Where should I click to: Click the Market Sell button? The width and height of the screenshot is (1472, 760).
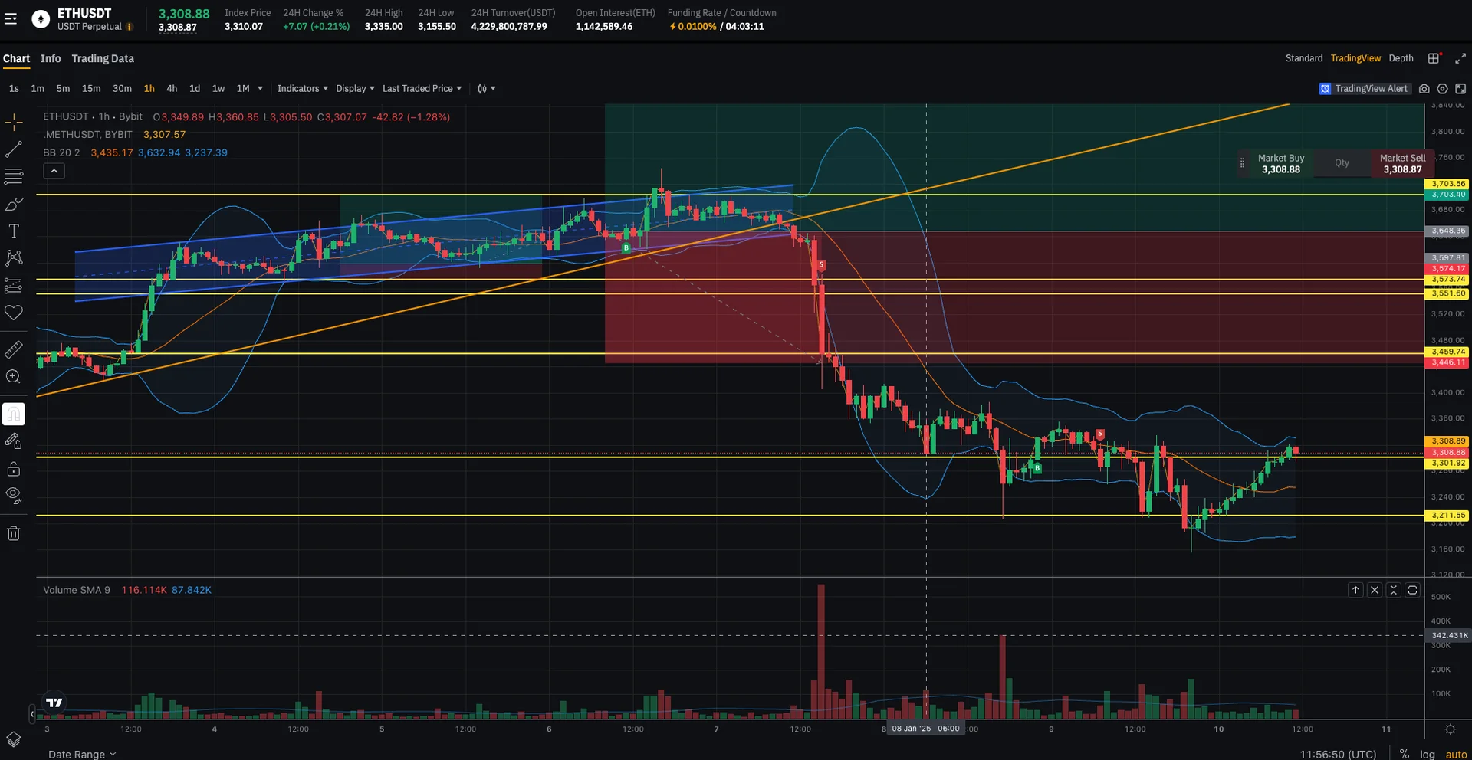(1402, 163)
